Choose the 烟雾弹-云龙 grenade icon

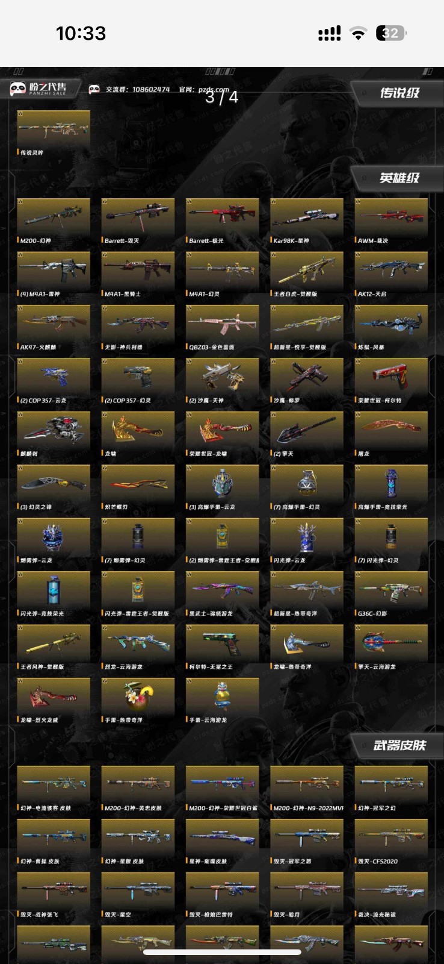(54, 537)
